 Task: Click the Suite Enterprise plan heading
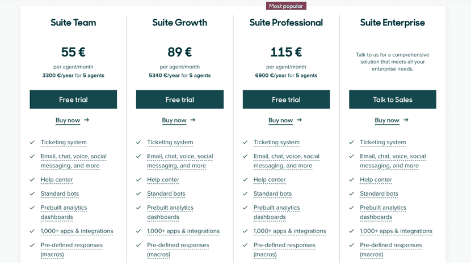tap(392, 23)
